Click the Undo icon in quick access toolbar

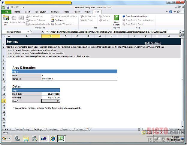[x=12, y=7]
